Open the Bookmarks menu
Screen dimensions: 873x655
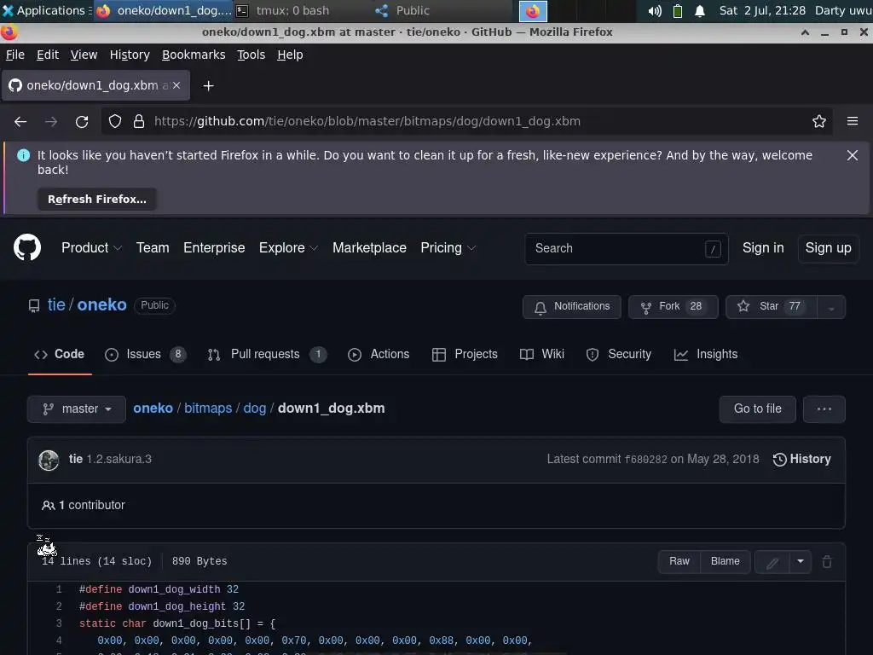point(194,55)
